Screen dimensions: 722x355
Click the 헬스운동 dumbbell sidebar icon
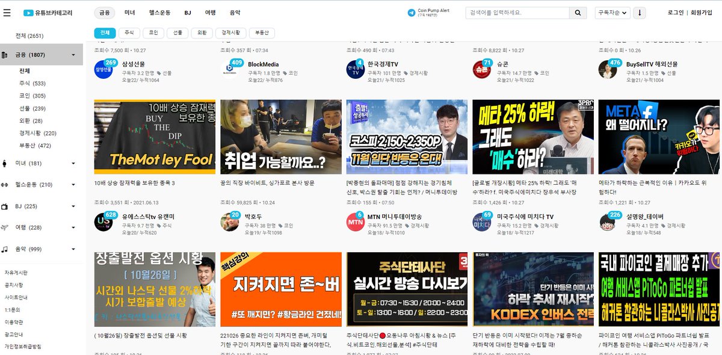coord(5,185)
